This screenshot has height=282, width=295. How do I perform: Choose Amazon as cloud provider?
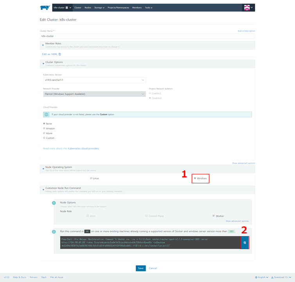pos(44,128)
